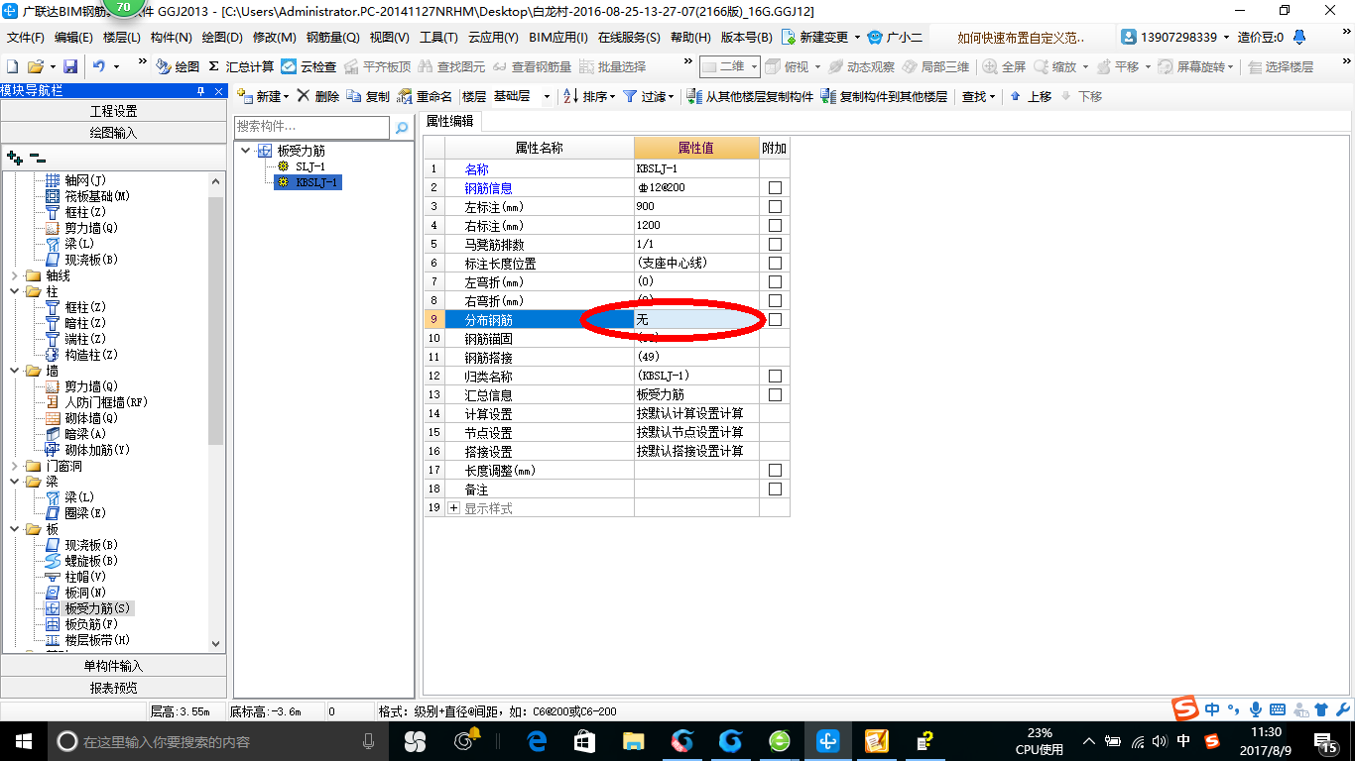Run 汇总计算 summary calculation

(241, 66)
